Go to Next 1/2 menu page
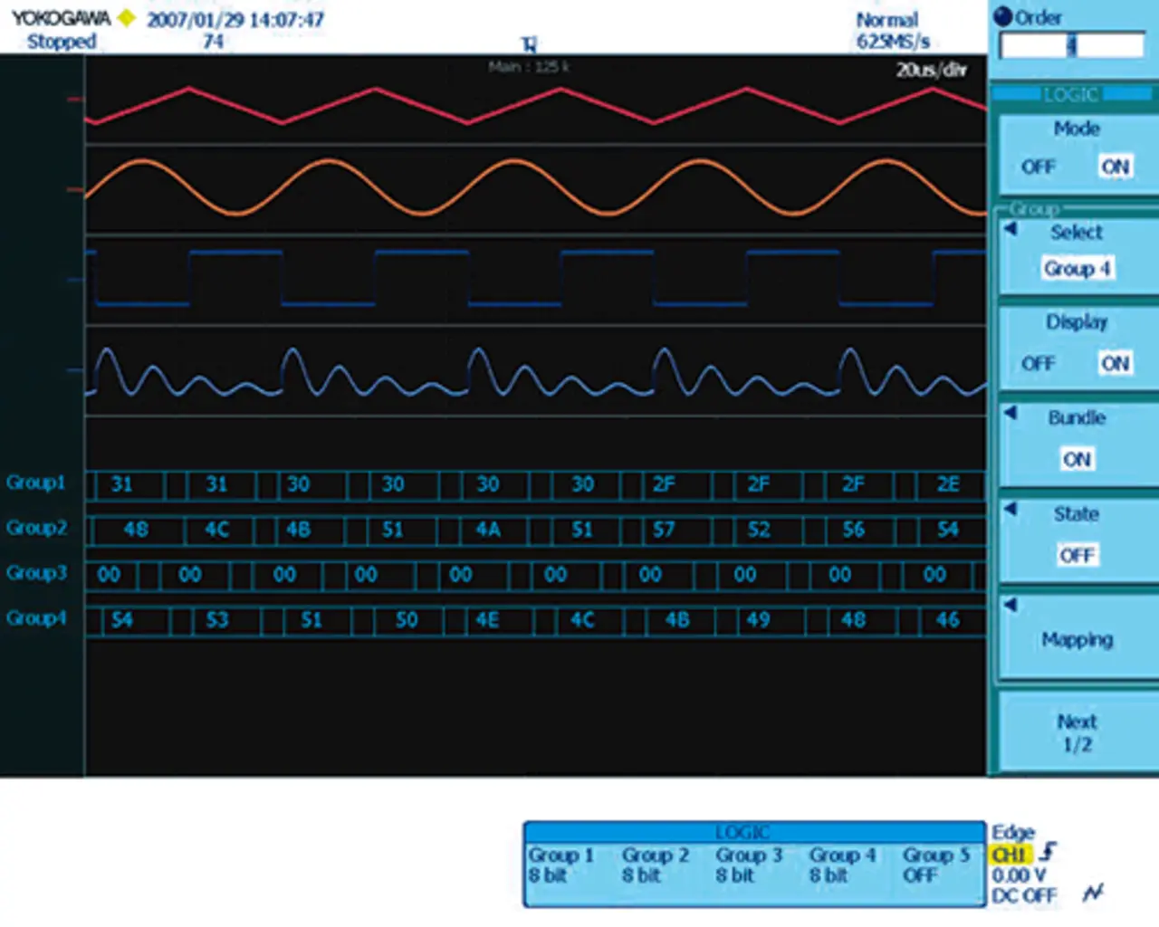This screenshot has height=927, width=1159. click(x=1077, y=733)
